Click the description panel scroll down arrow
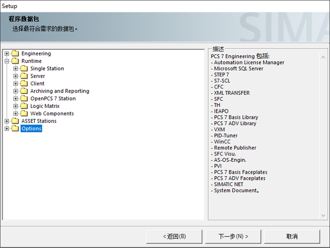The width and height of the screenshot is (330, 248). pyautogui.click(x=323, y=215)
